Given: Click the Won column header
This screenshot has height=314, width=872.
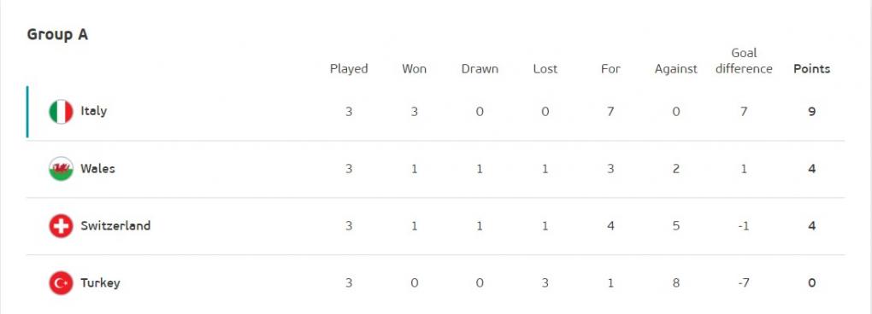Looking at the screenshot, I should 415,69.
